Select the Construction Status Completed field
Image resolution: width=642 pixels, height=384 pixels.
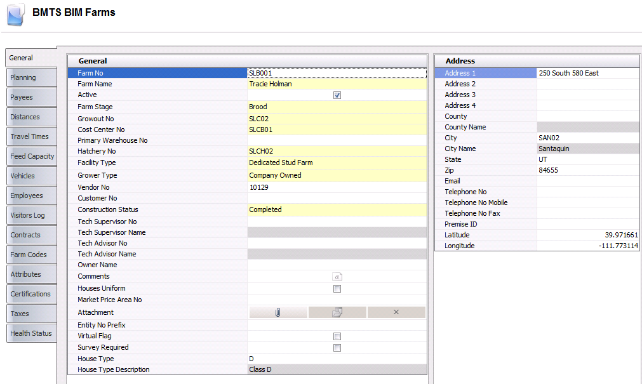tap(337, 209)
